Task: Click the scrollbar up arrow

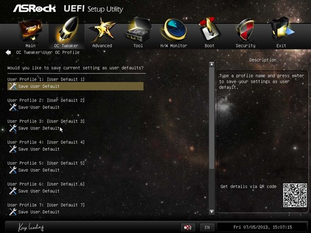Action: (211, 65)
